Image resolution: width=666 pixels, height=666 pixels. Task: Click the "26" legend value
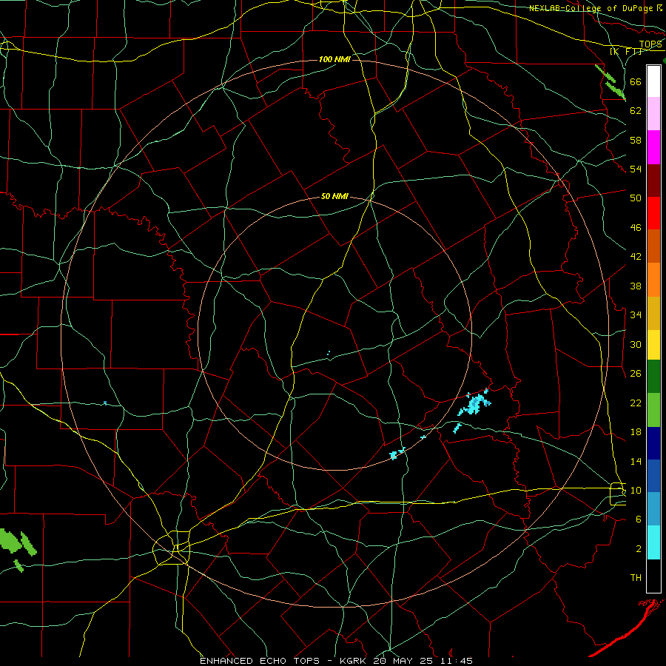636,374
